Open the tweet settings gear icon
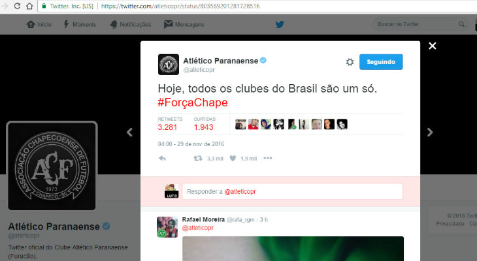The image size is (477, 261). [x=350, y=62]
